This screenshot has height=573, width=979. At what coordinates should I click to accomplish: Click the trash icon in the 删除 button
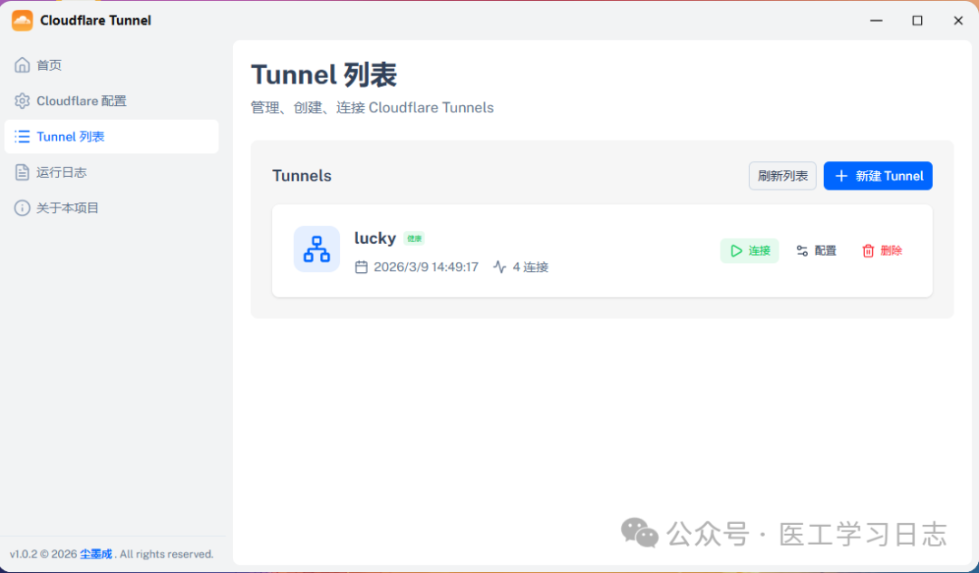(x=868, y=250)
